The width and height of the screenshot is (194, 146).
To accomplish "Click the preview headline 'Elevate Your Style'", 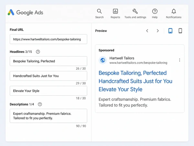I will point(121,89).
